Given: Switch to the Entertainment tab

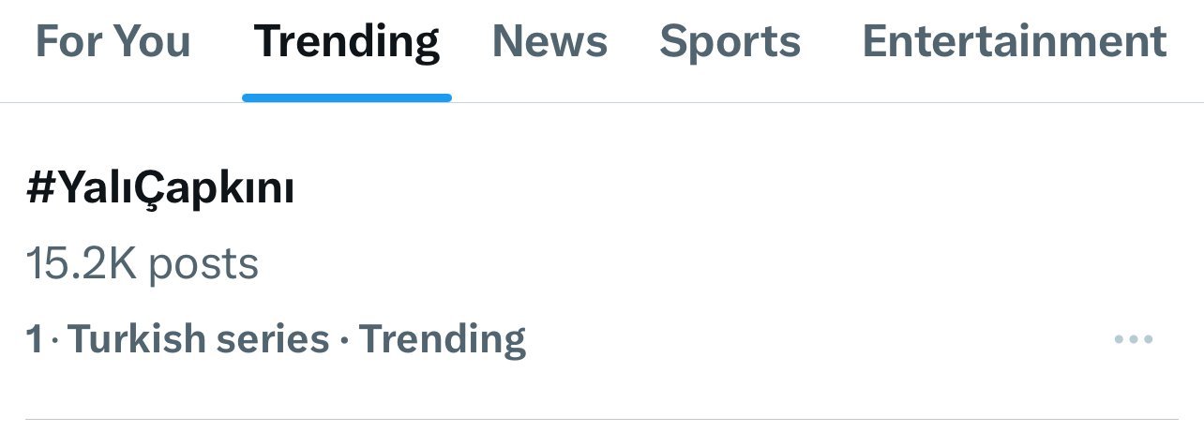Looking at the screenshot, I should (x=1014, y=41).
